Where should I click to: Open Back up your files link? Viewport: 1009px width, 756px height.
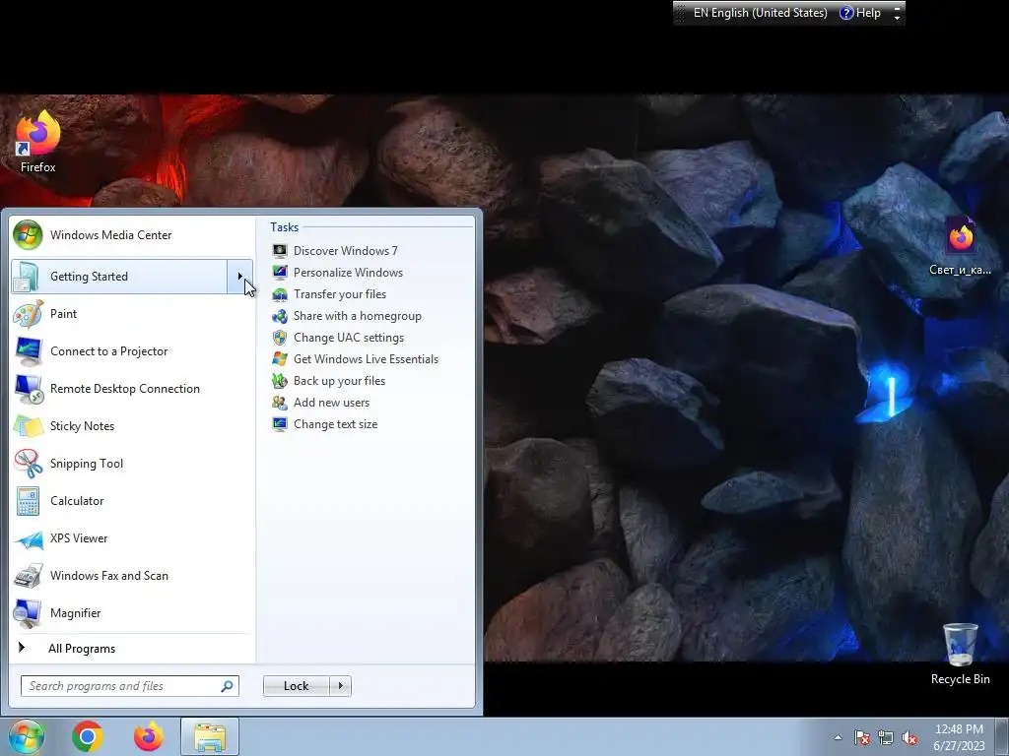(340, 381)
